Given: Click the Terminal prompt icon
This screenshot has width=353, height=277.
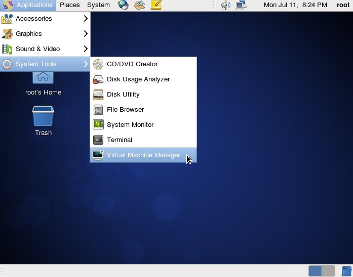Looking at the screenshot, I should 98,140.
